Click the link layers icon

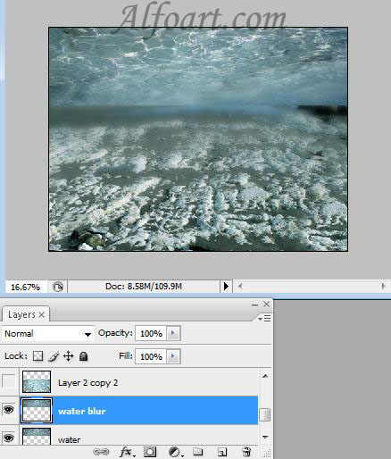pos(101,452)
